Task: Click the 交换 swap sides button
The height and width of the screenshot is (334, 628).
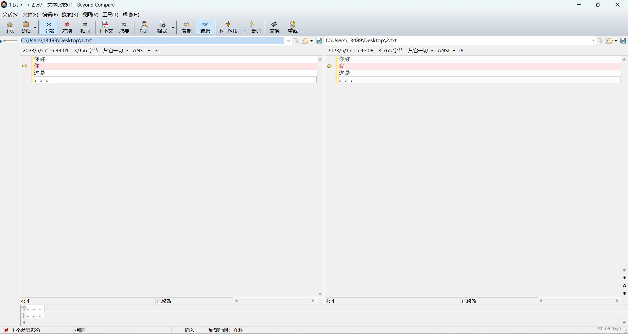Action: pyautogui.click(x=274, y=27)
